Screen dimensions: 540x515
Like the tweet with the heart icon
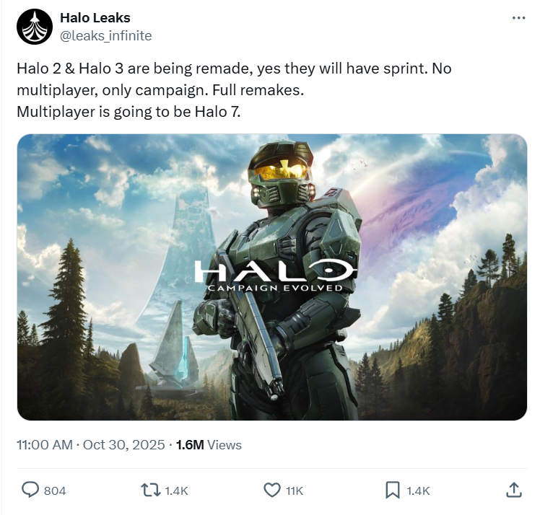click(272, 490)
